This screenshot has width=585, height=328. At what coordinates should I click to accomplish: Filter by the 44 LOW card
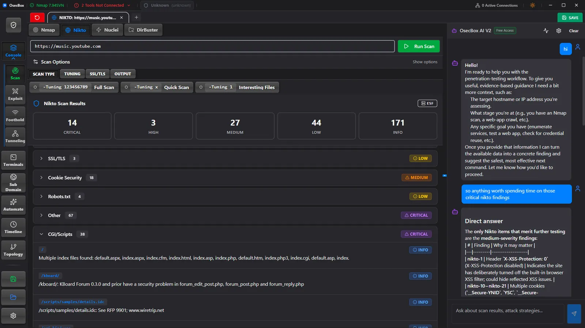[x=317, y=126]
